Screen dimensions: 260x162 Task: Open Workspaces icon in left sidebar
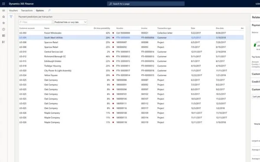coord(3,35)
